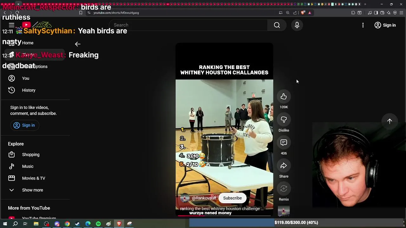Open the Brave Wallet icon
This screenshot has width=406, height=228.
382,13
